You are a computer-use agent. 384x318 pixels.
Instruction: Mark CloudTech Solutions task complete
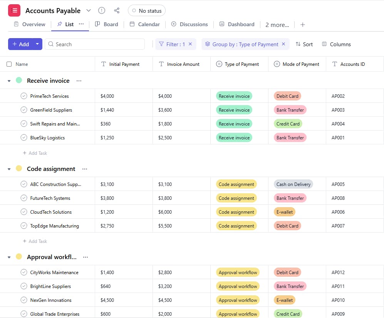click(x=24, y=212)
